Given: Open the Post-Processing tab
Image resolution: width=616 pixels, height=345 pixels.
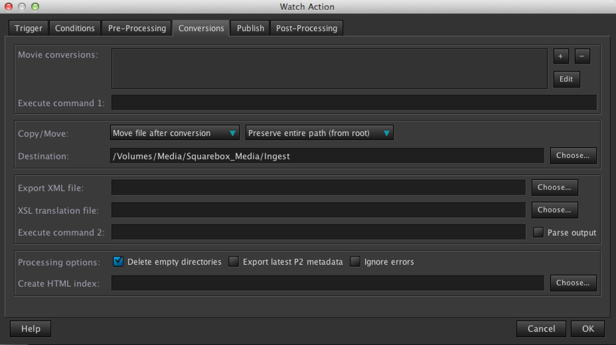Looking at the screenshot, I should pyautogui.click(x=306, y=28).
